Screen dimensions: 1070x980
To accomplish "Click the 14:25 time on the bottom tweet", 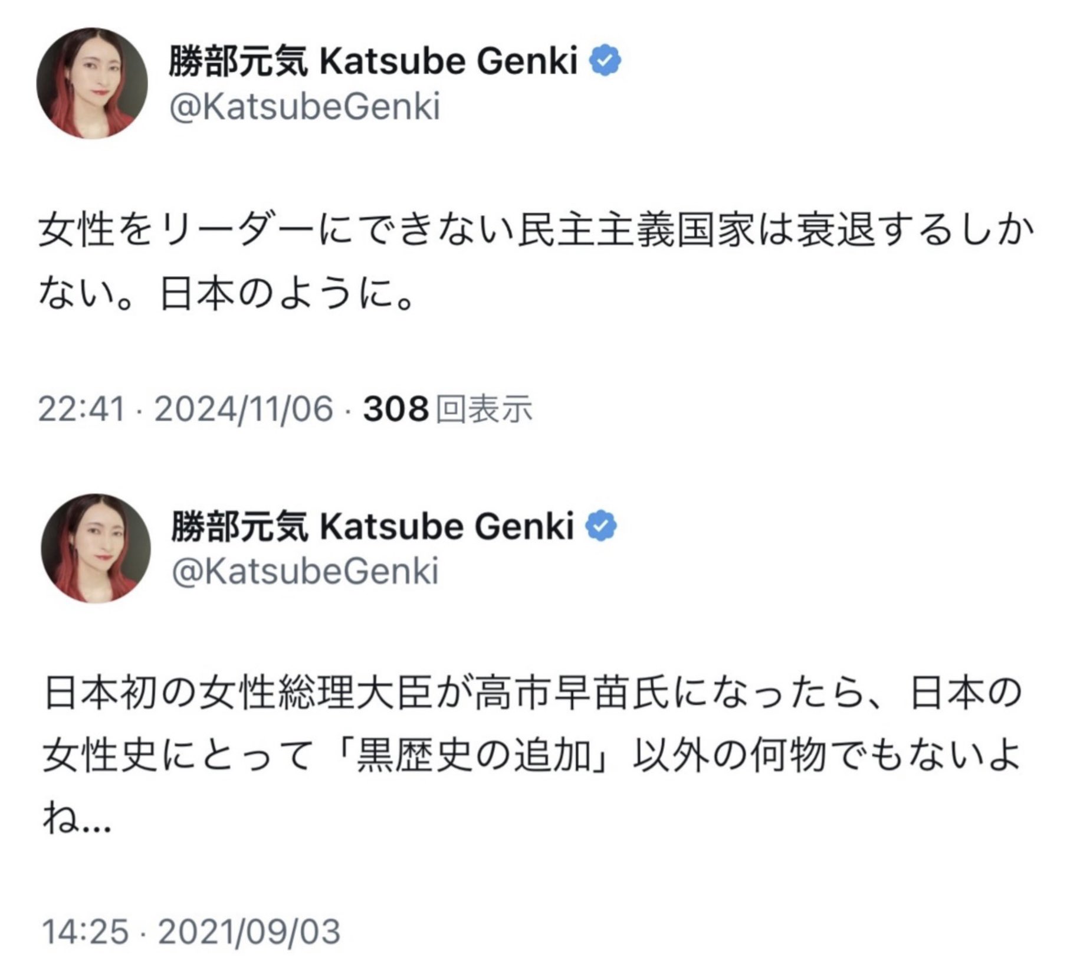I will coord(85,931).
